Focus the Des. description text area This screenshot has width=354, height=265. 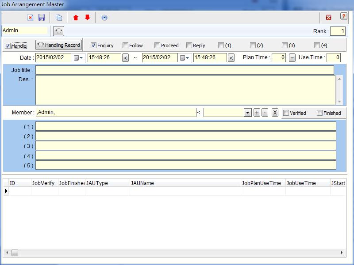185,90
